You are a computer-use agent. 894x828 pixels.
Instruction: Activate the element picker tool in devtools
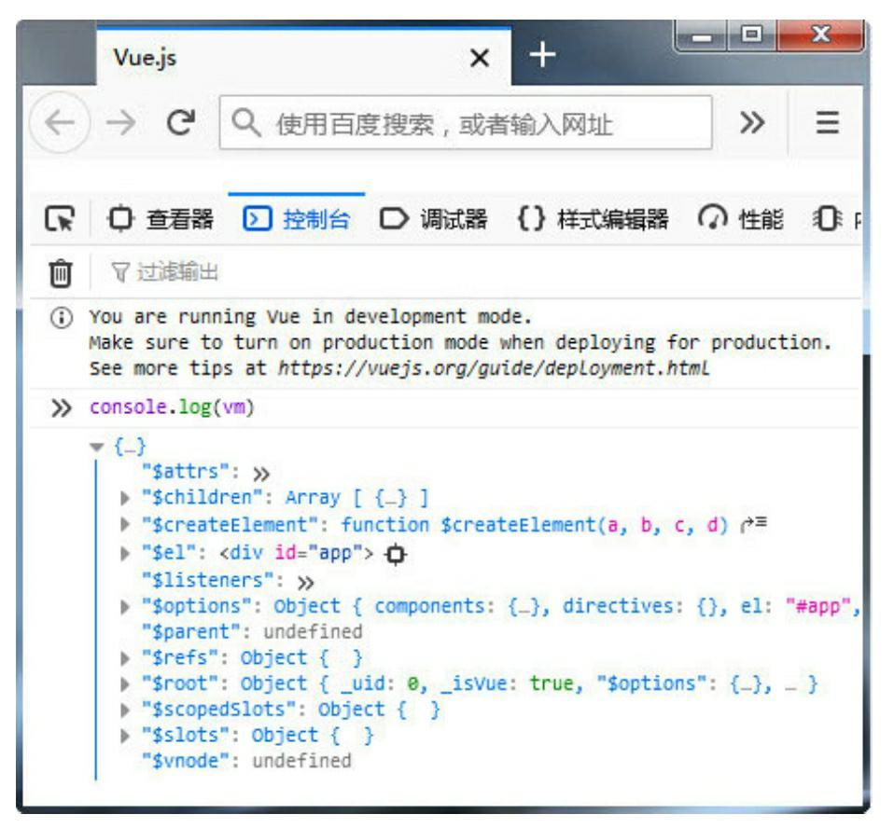pos(60,219)
